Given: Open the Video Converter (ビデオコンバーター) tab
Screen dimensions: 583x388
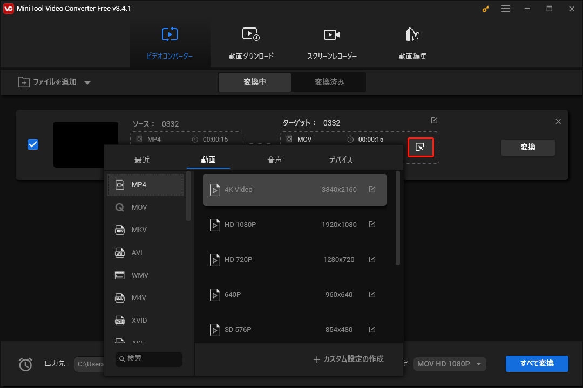Looking at the screenshot, I should point(170,43).
